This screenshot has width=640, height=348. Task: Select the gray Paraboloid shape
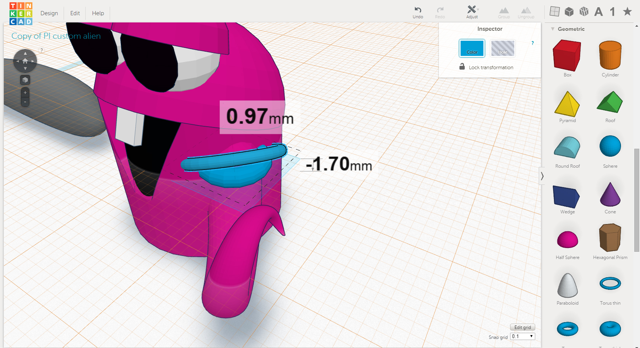(568, 285)
